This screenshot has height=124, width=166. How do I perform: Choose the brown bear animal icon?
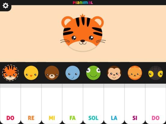tap(52, 73)
